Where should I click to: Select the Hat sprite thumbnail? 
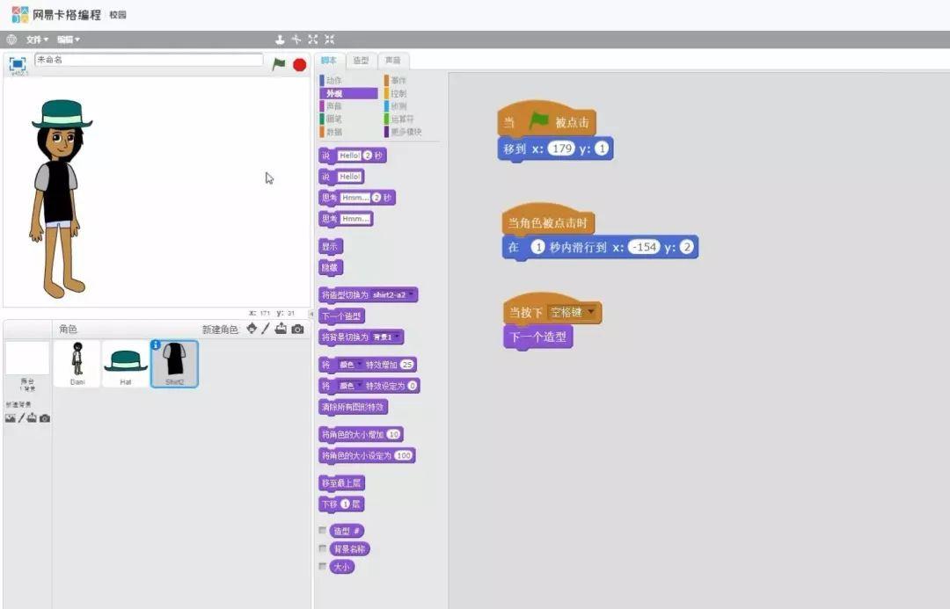click(x=126, y=363)
